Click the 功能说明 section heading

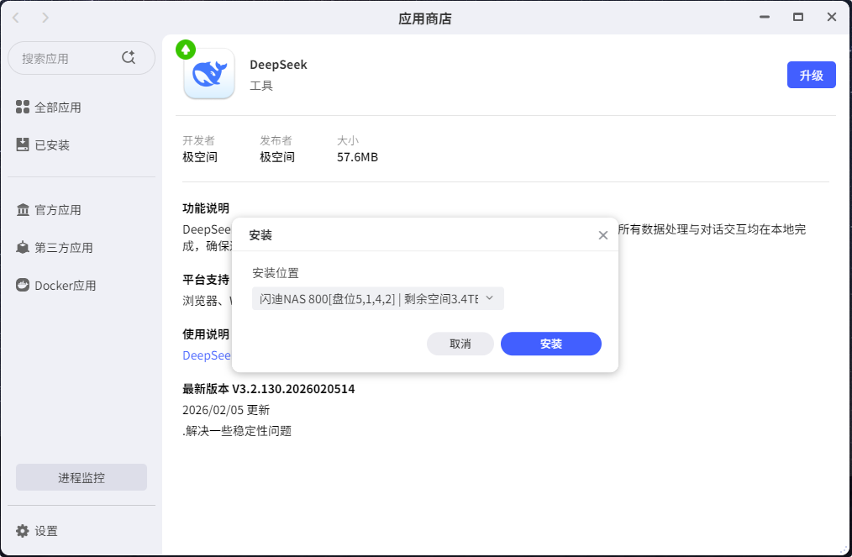[x=206, y=208]
